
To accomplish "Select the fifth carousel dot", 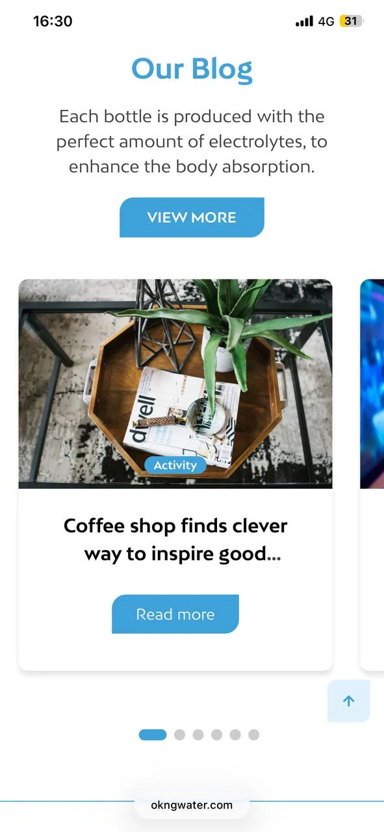I will pyautogui.click(x=235, y=734).
